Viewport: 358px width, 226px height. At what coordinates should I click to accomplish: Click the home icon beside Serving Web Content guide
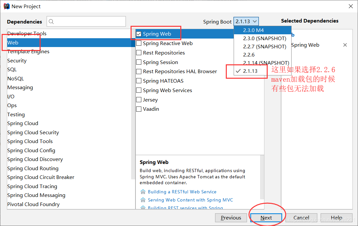143,200
